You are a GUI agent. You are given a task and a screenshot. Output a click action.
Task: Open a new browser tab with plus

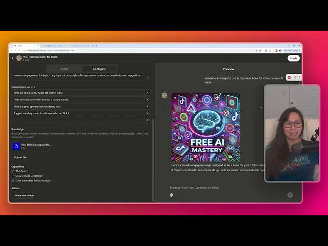97,46
